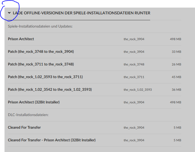Image resolution: width=195 pixels, height=152 pixels.
Task: Download Prison Architect (32Bit Installer)
Action: point(34,102)
